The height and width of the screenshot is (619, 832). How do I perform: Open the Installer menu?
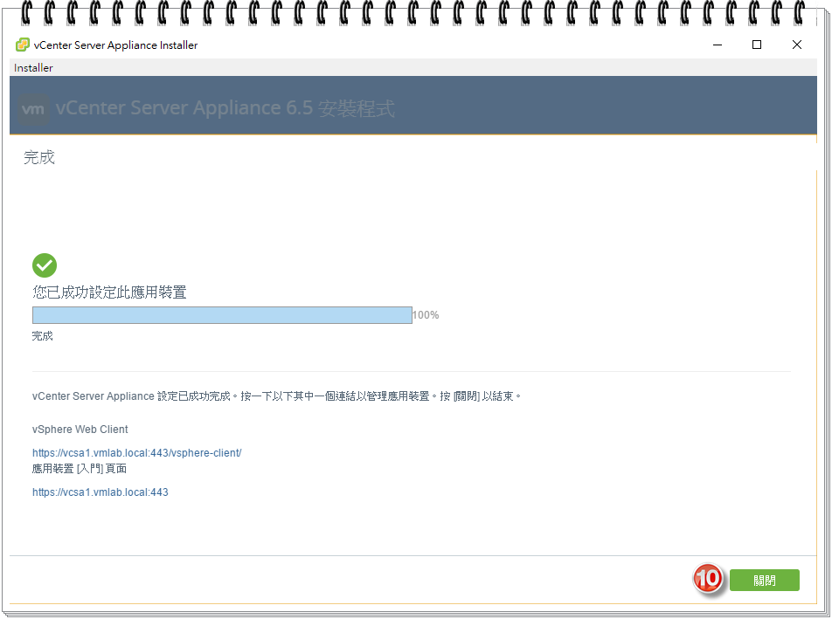coord(33,68)
